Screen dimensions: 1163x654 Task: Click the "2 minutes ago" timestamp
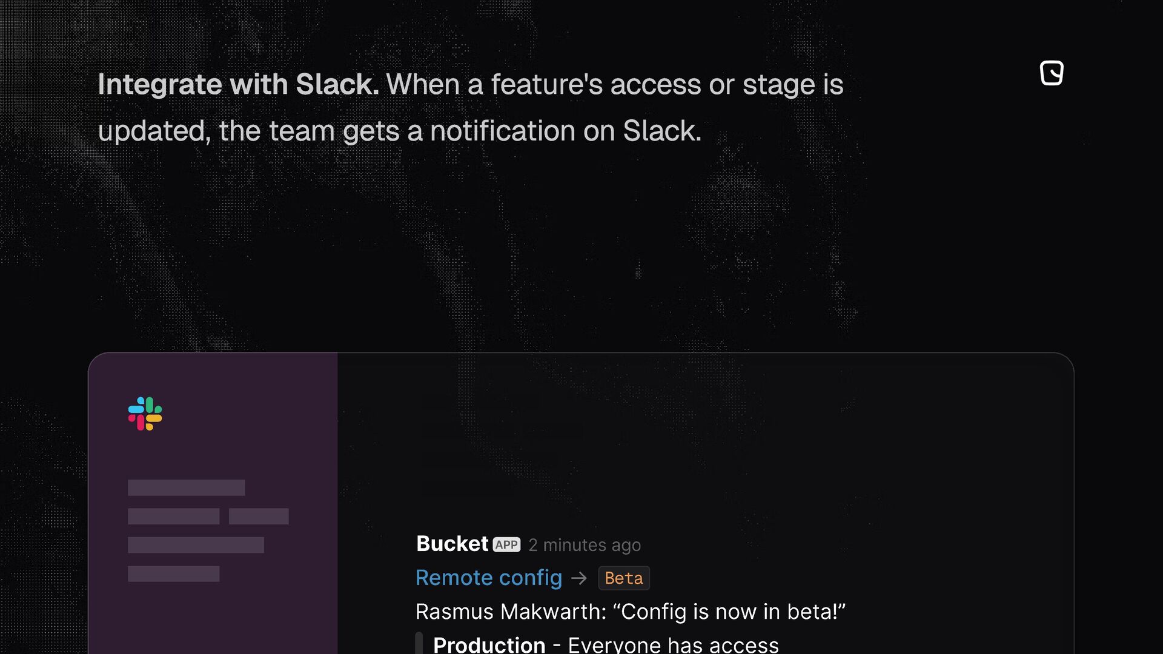point(585,545)
